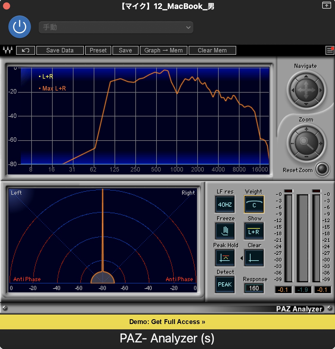Viewport: 335px width, 349px height.
Task: Click the center level meter bar
Action: click(x=303, y=238)
